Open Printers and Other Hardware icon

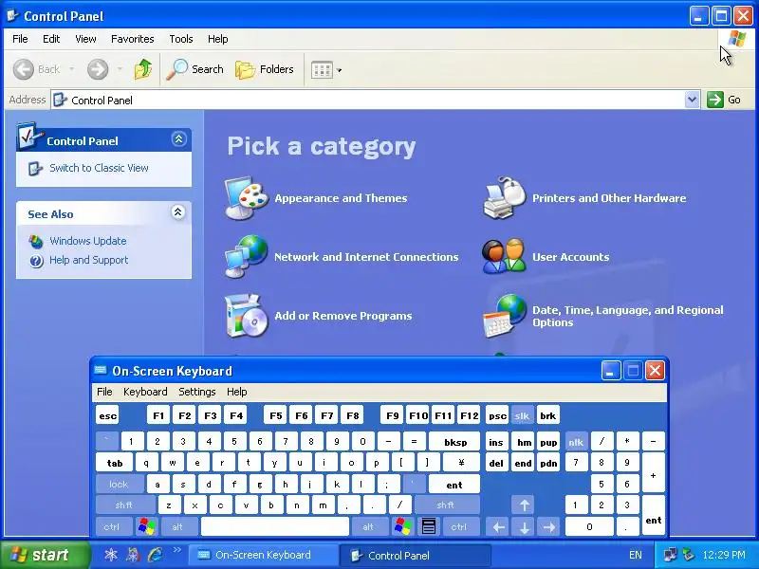coord(505,198)
